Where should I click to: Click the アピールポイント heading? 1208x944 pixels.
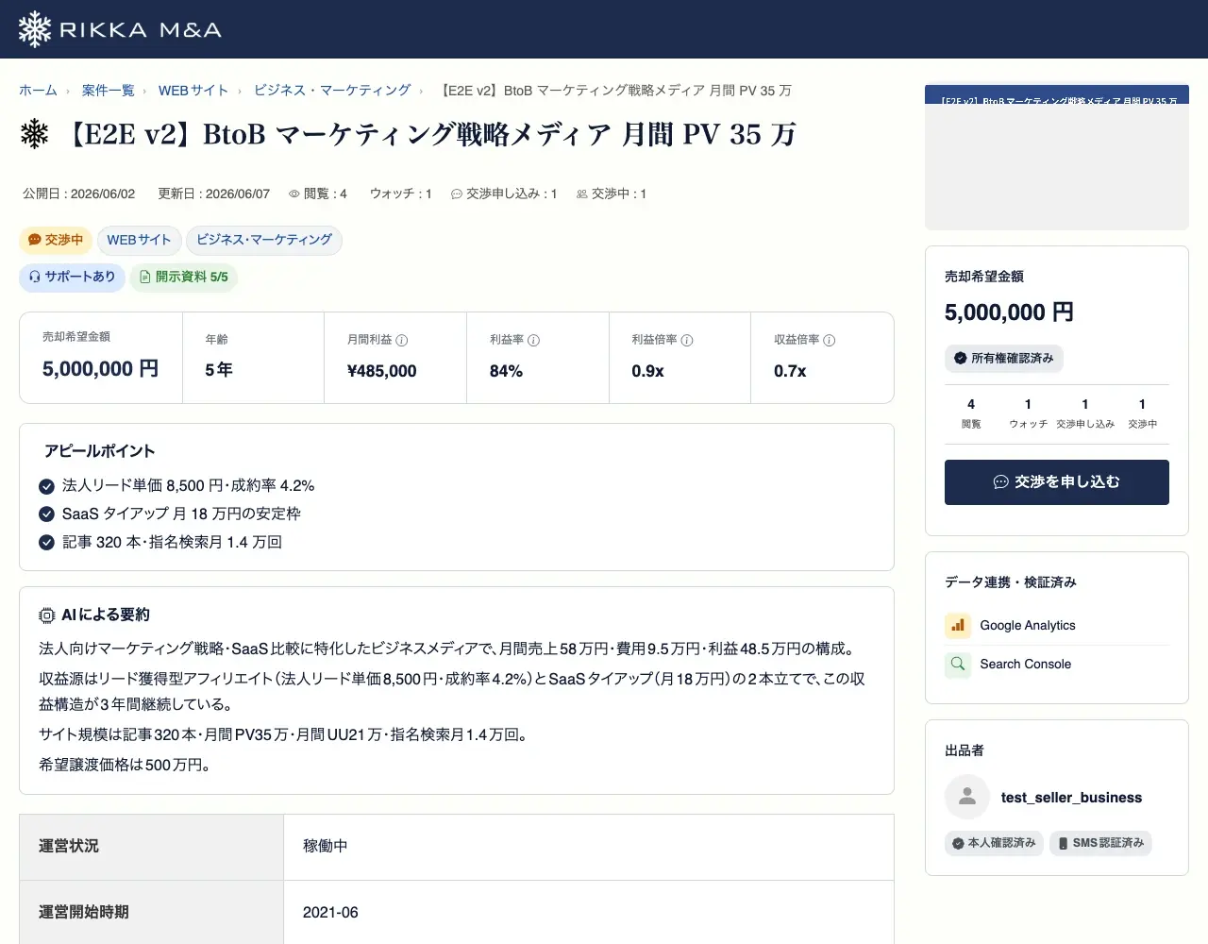click(x=100, y=451)
